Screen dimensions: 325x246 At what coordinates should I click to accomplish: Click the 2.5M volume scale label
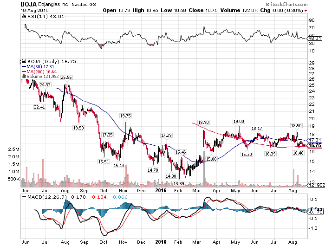point(13,149)
